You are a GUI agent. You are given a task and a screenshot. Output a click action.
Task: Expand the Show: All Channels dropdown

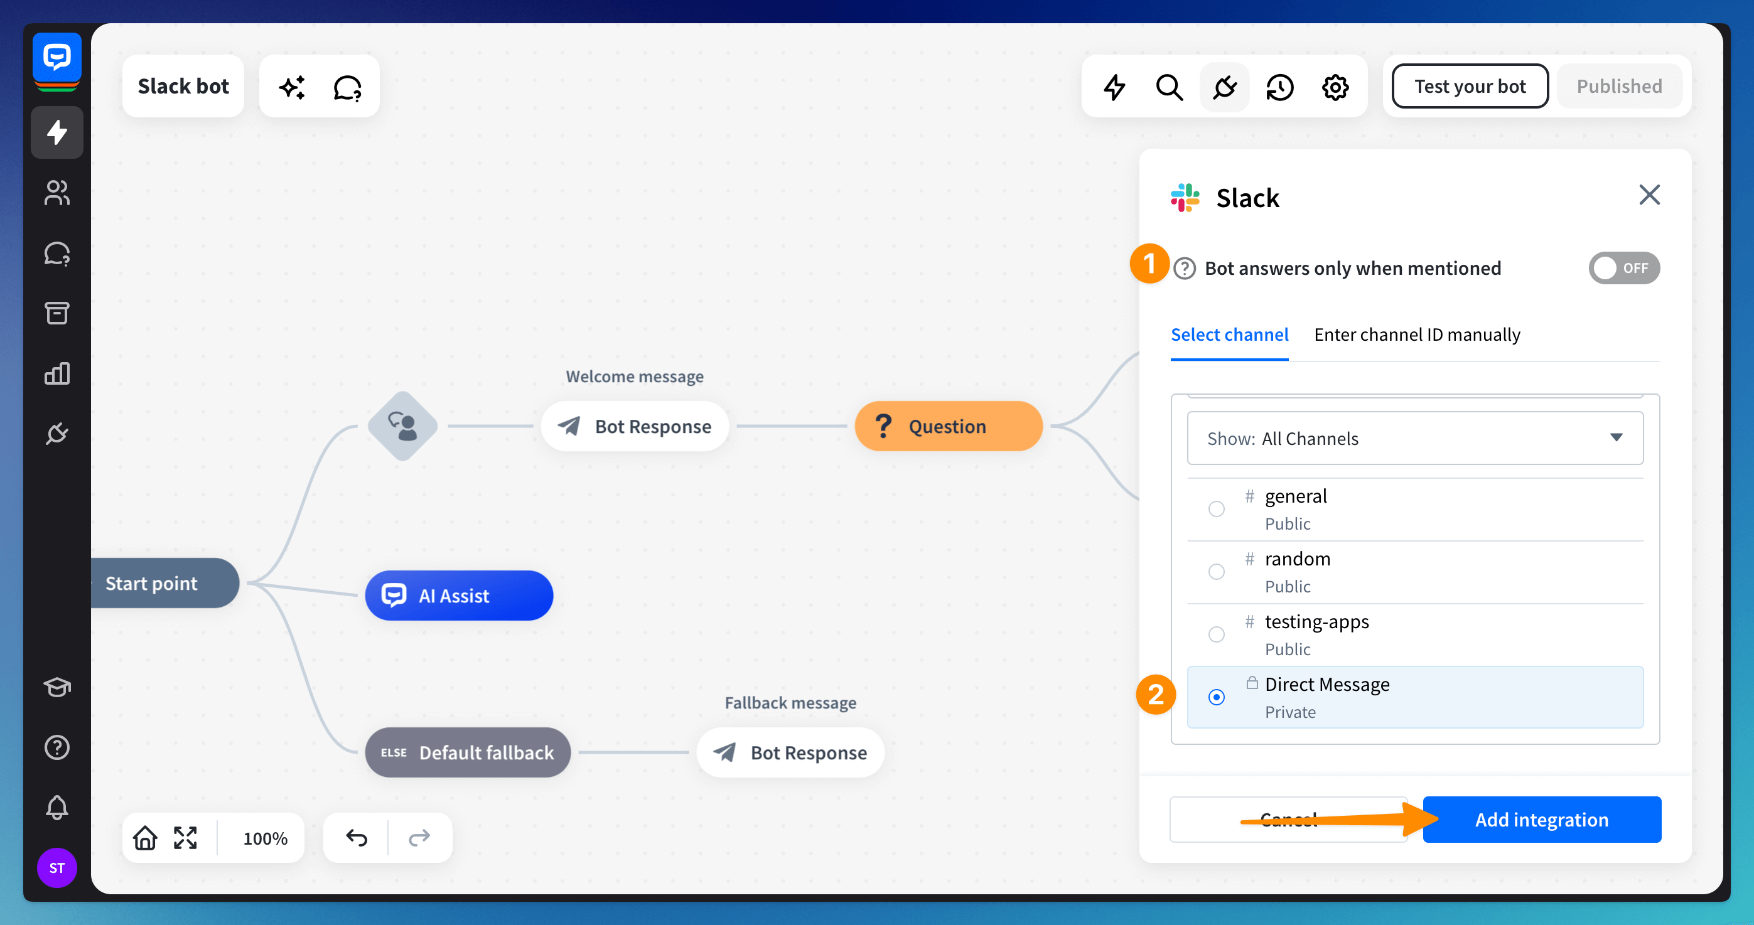(x=1414, y=437)
